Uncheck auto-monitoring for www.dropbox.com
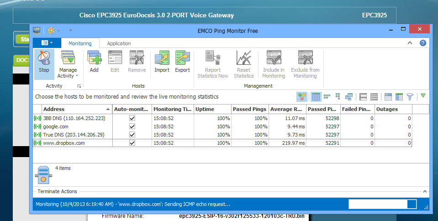Image resolution: width=438 pixels, height=221 pixels. pyautogui.click(x=132, y=143)
